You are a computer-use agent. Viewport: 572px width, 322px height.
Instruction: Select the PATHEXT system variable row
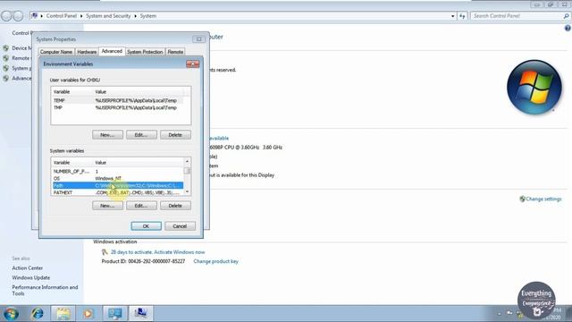(x=117, y=192)
